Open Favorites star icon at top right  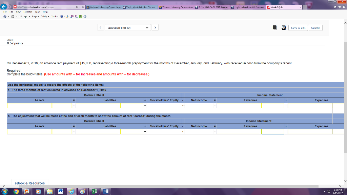click(x=340, y=7)
